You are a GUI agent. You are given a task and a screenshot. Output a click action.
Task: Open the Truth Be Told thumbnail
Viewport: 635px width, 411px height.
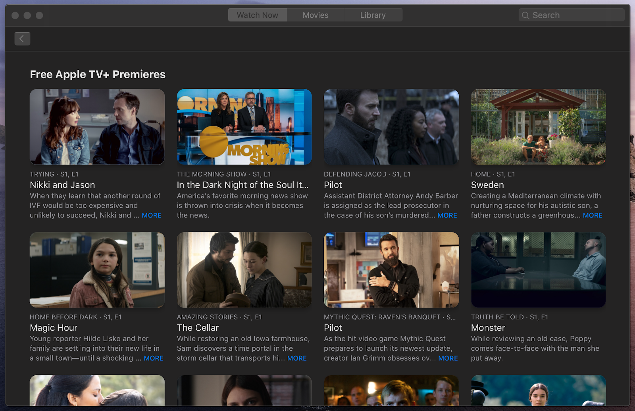click(539, 270)
